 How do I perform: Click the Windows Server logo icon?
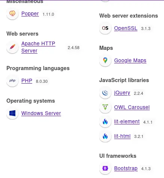click(x=12, y=113)
